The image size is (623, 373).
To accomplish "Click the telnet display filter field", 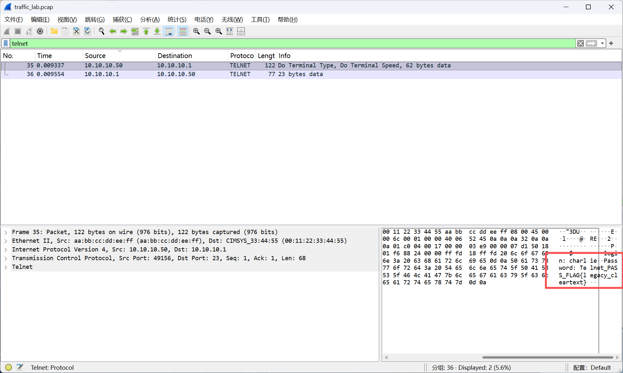I will tap(293, 44).
